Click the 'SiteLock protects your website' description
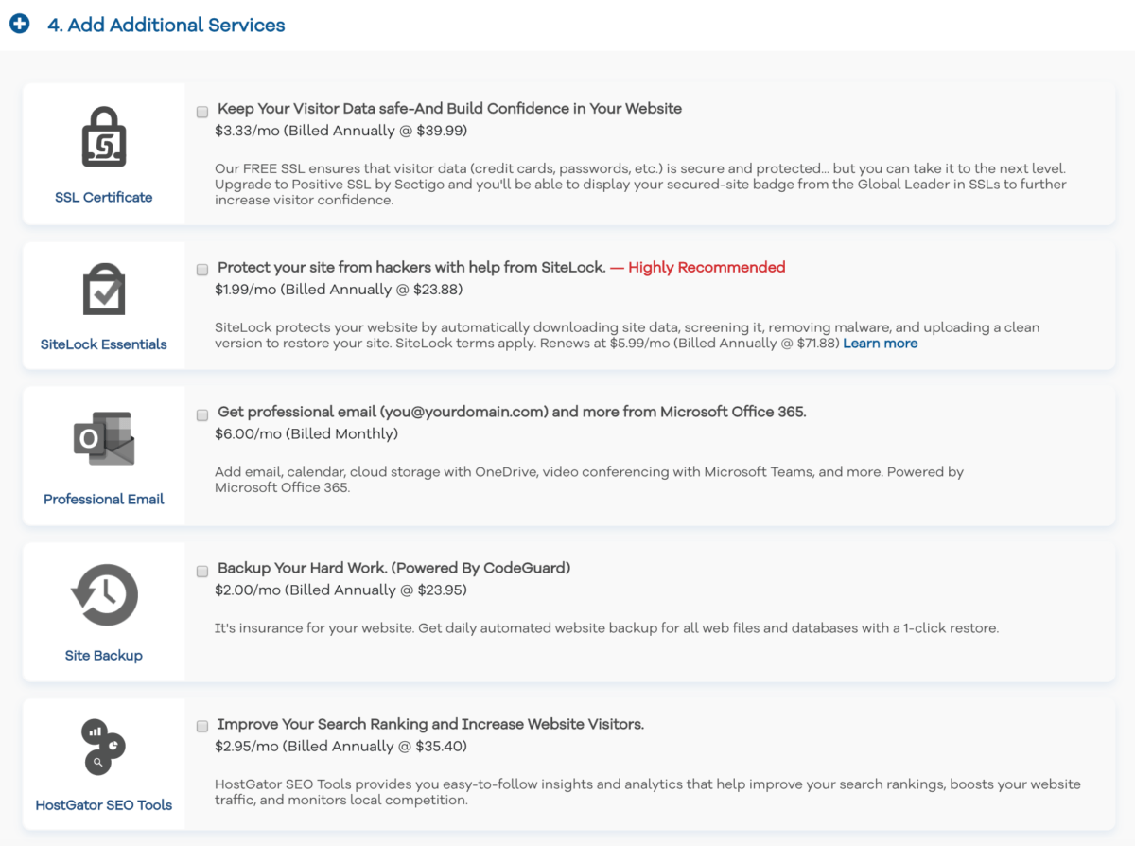Viewport: 1135px width, 846px height. [x=627, y=335]
